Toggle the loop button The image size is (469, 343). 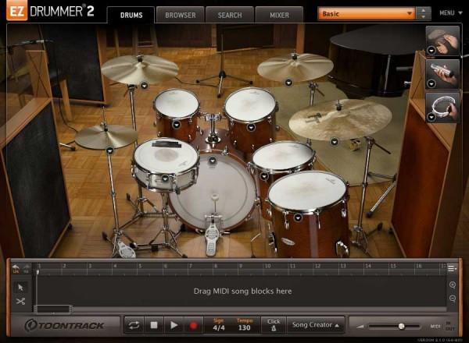(134, 325)
